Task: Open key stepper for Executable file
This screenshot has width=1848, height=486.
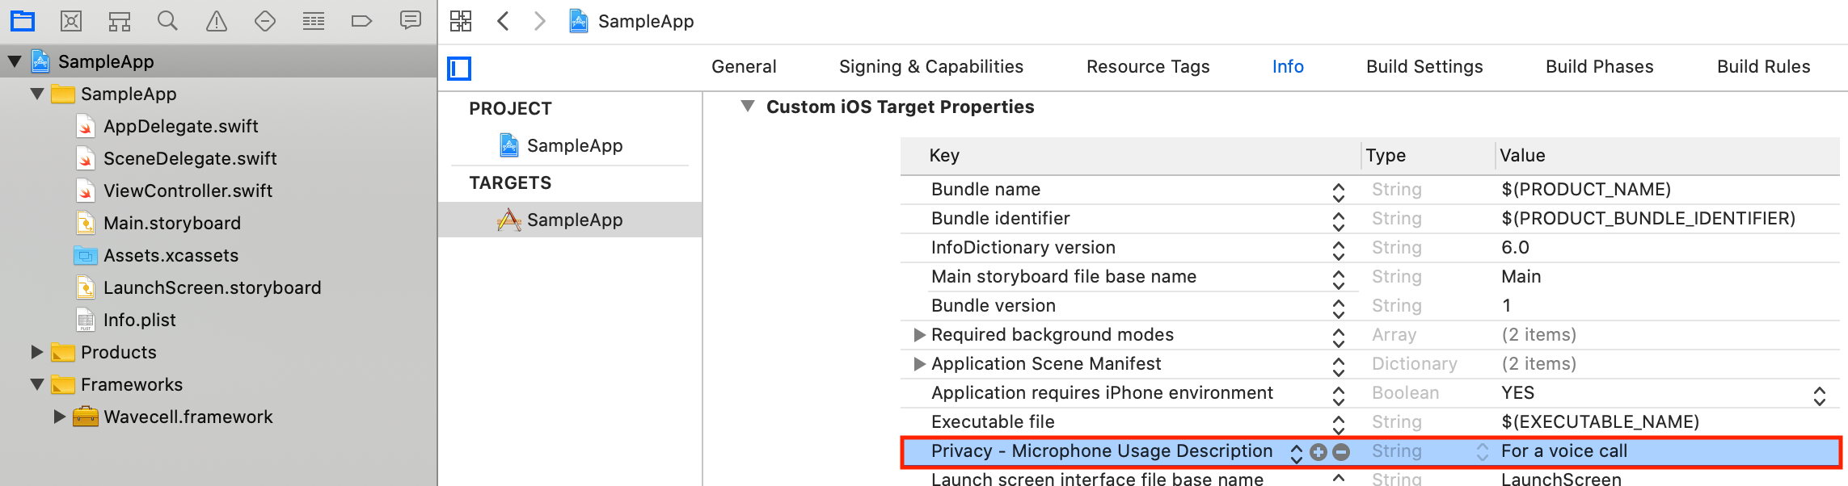Action: 1339,424
